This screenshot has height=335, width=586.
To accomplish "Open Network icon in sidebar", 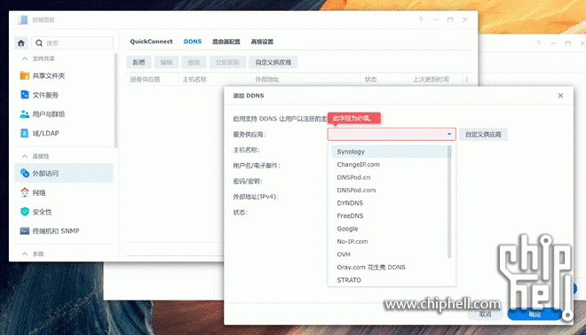I will tap(25, 192).
